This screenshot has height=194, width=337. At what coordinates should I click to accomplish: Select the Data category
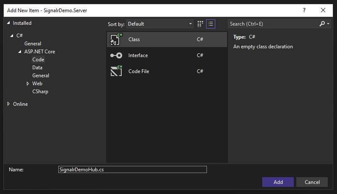37,68
